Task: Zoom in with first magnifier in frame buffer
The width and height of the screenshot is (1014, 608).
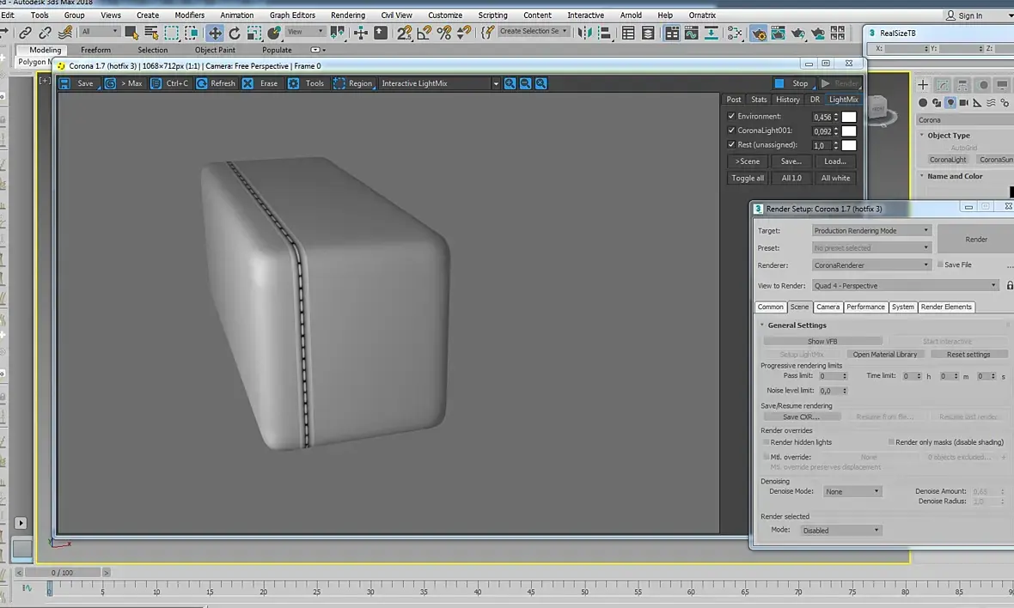Action: 510,83
